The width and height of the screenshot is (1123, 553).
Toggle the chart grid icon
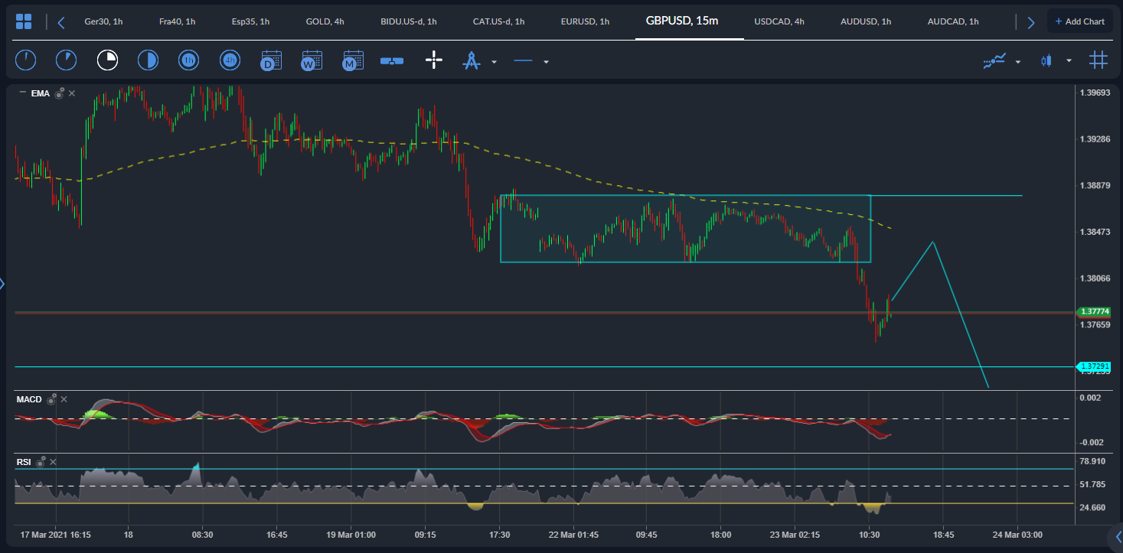[1099, 60]
